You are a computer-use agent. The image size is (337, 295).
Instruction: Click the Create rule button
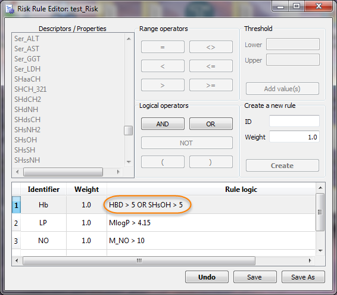(x=282, y=166)
